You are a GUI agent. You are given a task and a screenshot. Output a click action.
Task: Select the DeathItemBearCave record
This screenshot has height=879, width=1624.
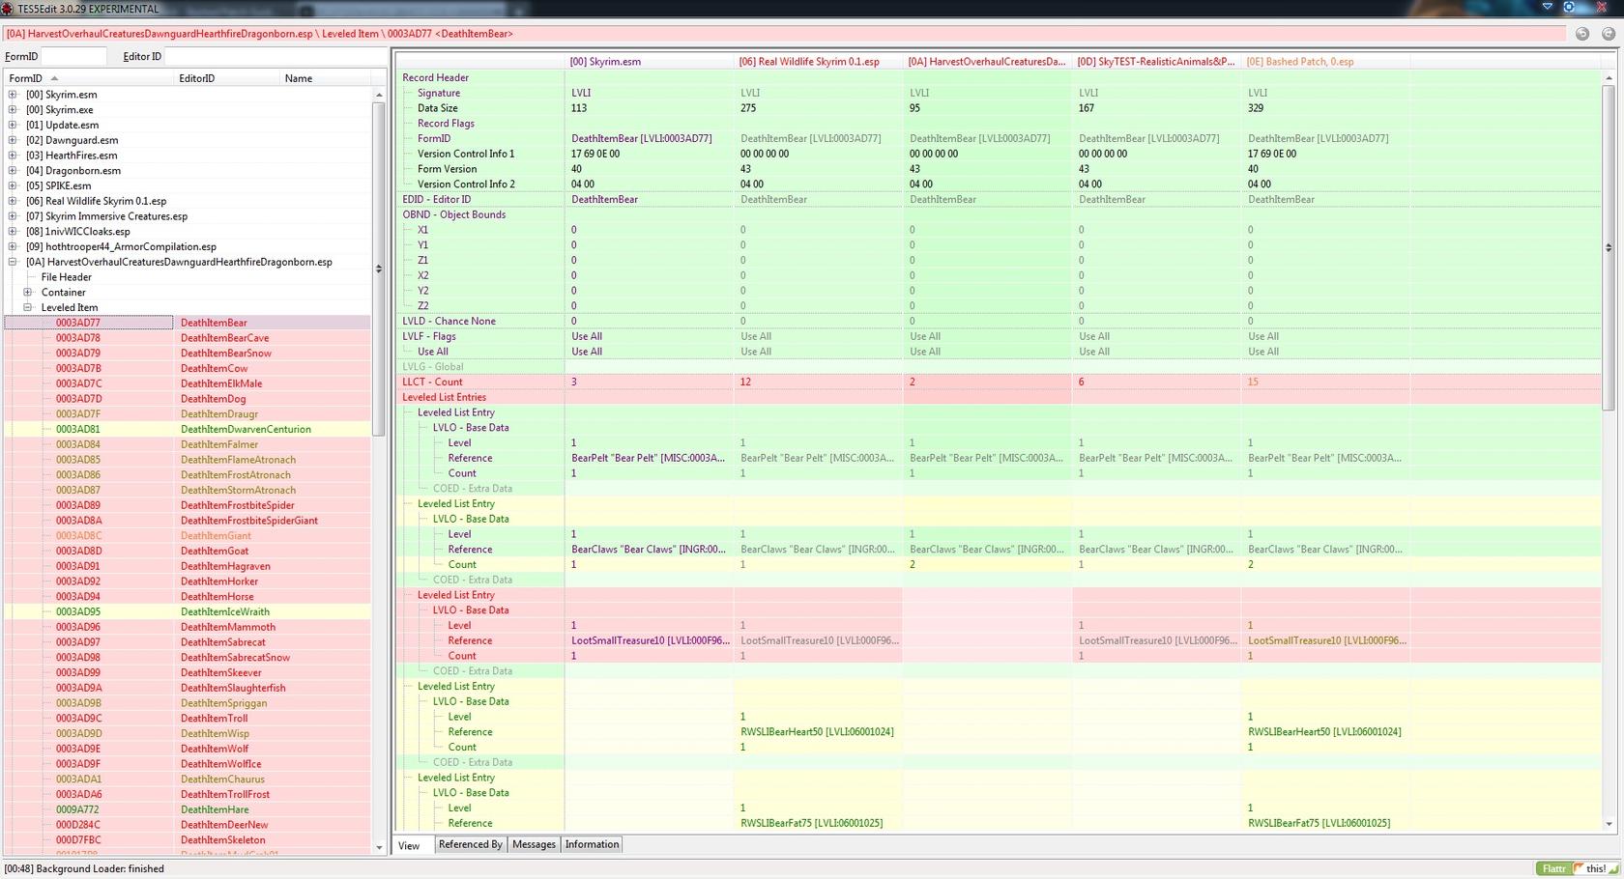click(x=224, y=338)
